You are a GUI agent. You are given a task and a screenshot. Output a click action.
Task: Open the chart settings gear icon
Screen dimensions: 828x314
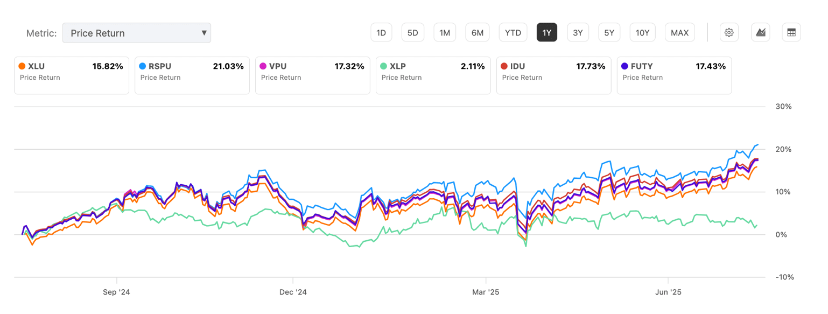[x=729, y=33]
